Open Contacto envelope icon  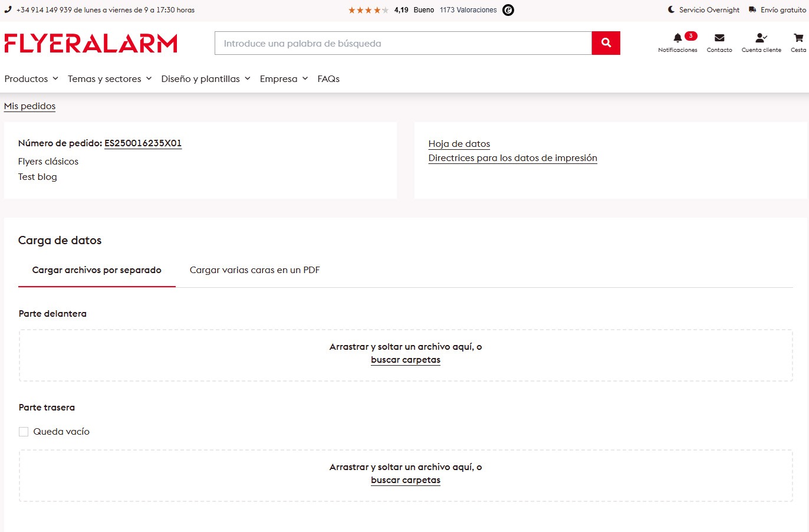point(719,38)
